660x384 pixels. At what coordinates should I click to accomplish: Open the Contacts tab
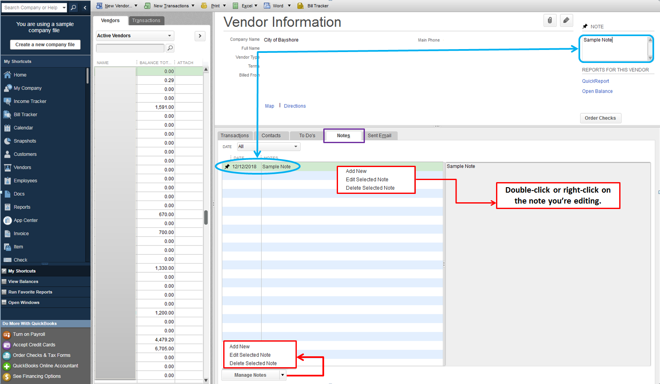coord(271,136)
